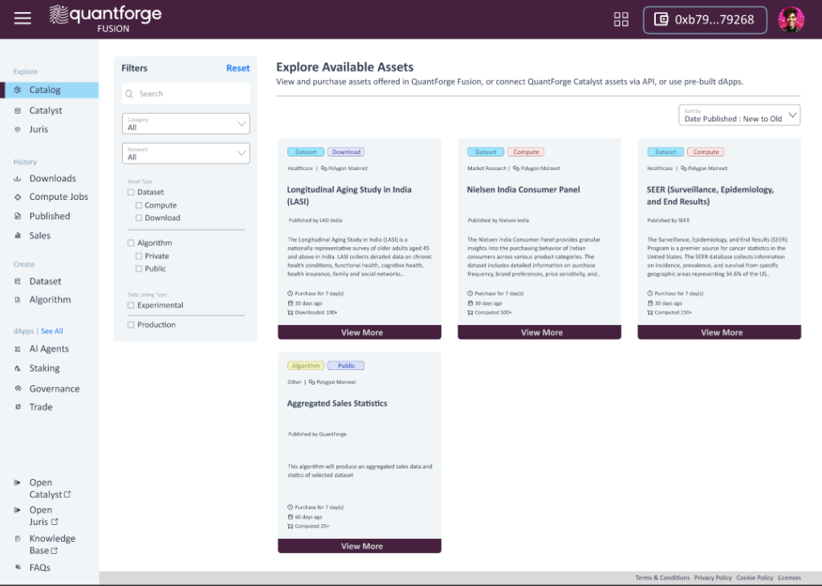Open the Network filter dropdown
This screenshot has height=586, width=822.
[185, 153]
